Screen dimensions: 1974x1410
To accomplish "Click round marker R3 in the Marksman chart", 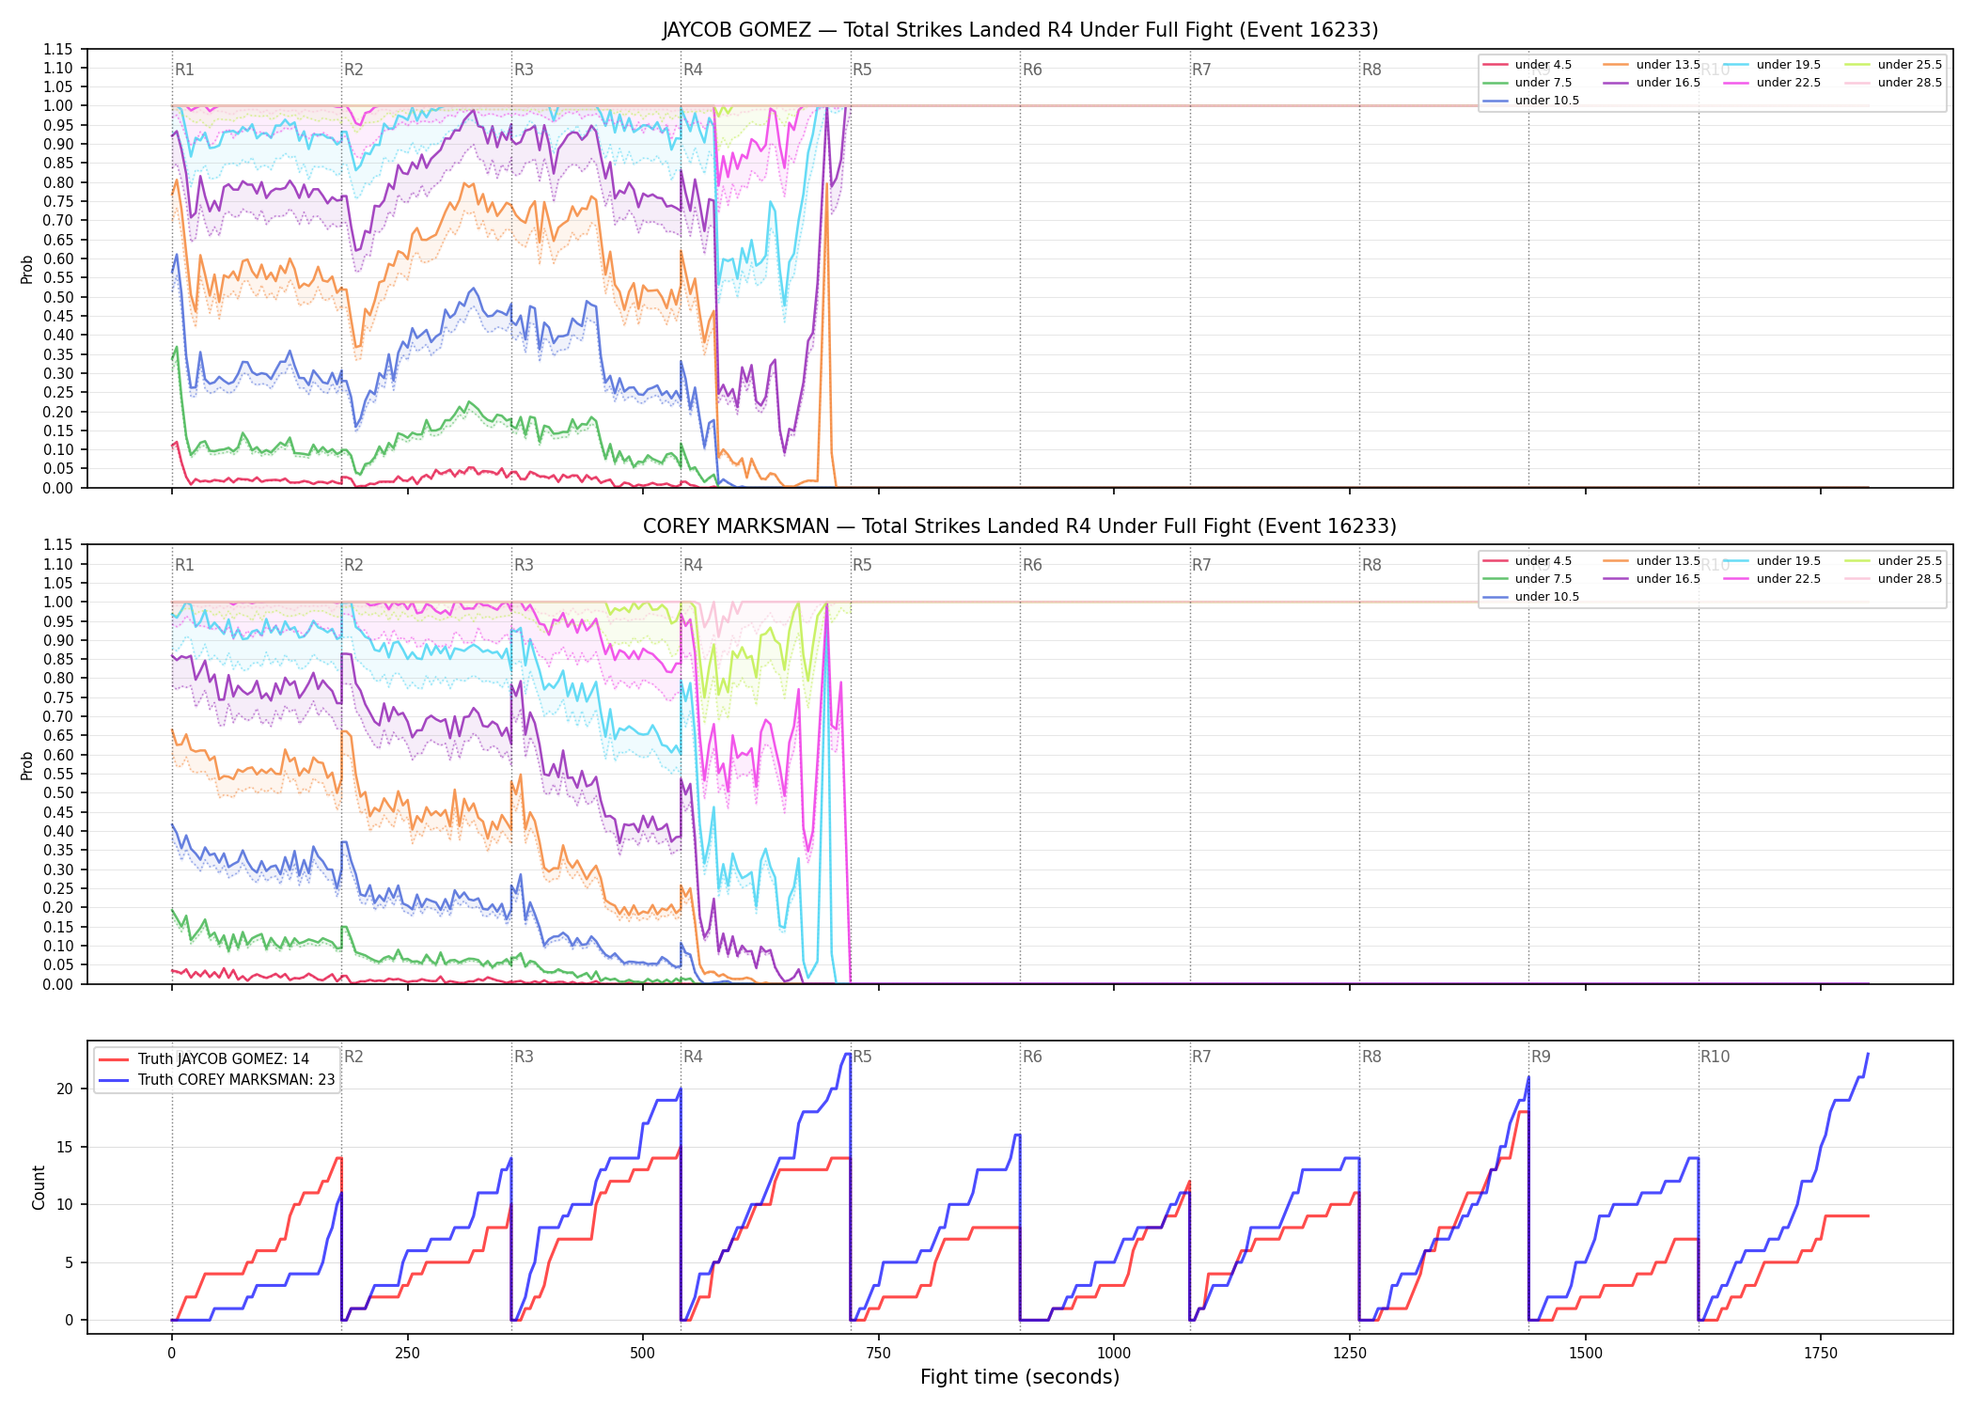I will [x=524, y=565].
